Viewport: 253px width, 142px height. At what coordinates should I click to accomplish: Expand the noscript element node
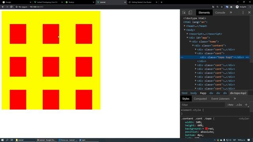(187, 34)
